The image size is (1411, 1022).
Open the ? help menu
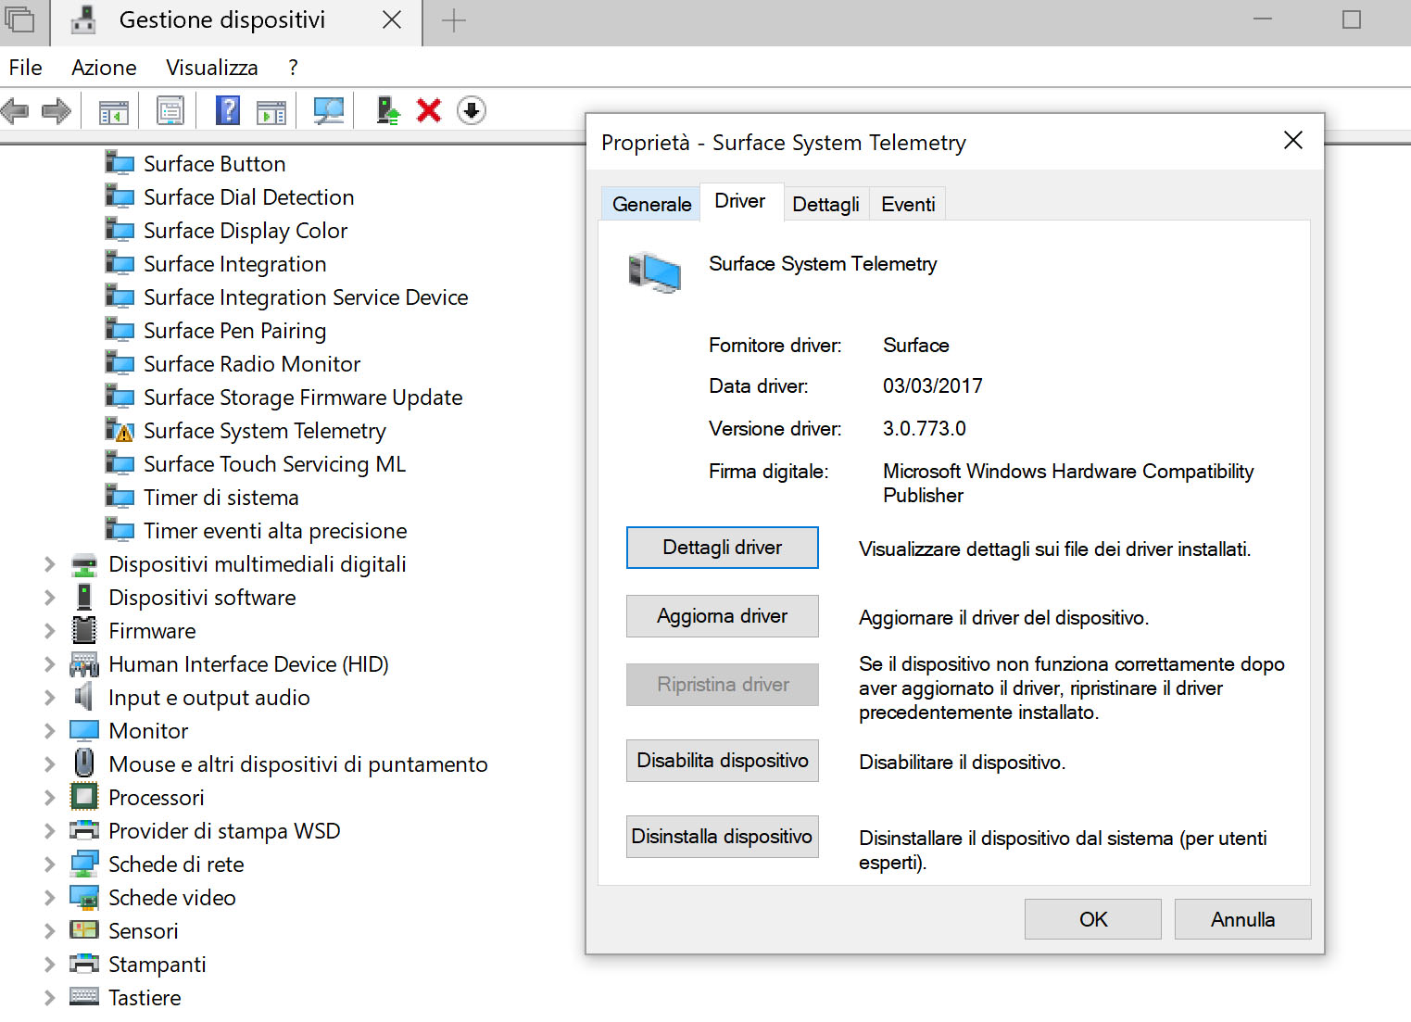tap(293, 68)
